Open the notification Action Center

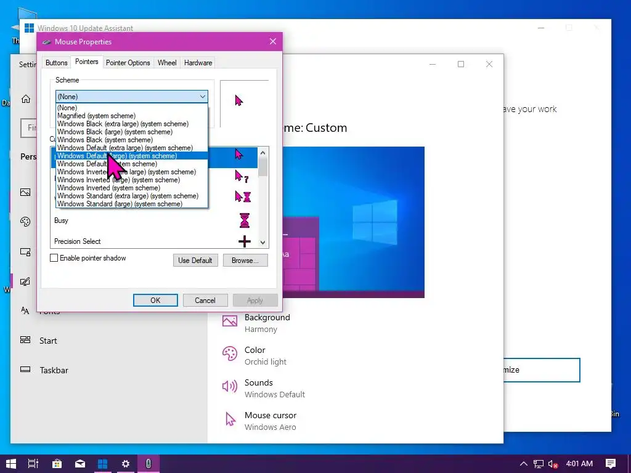pyautogui.click(x=611, y=464)
